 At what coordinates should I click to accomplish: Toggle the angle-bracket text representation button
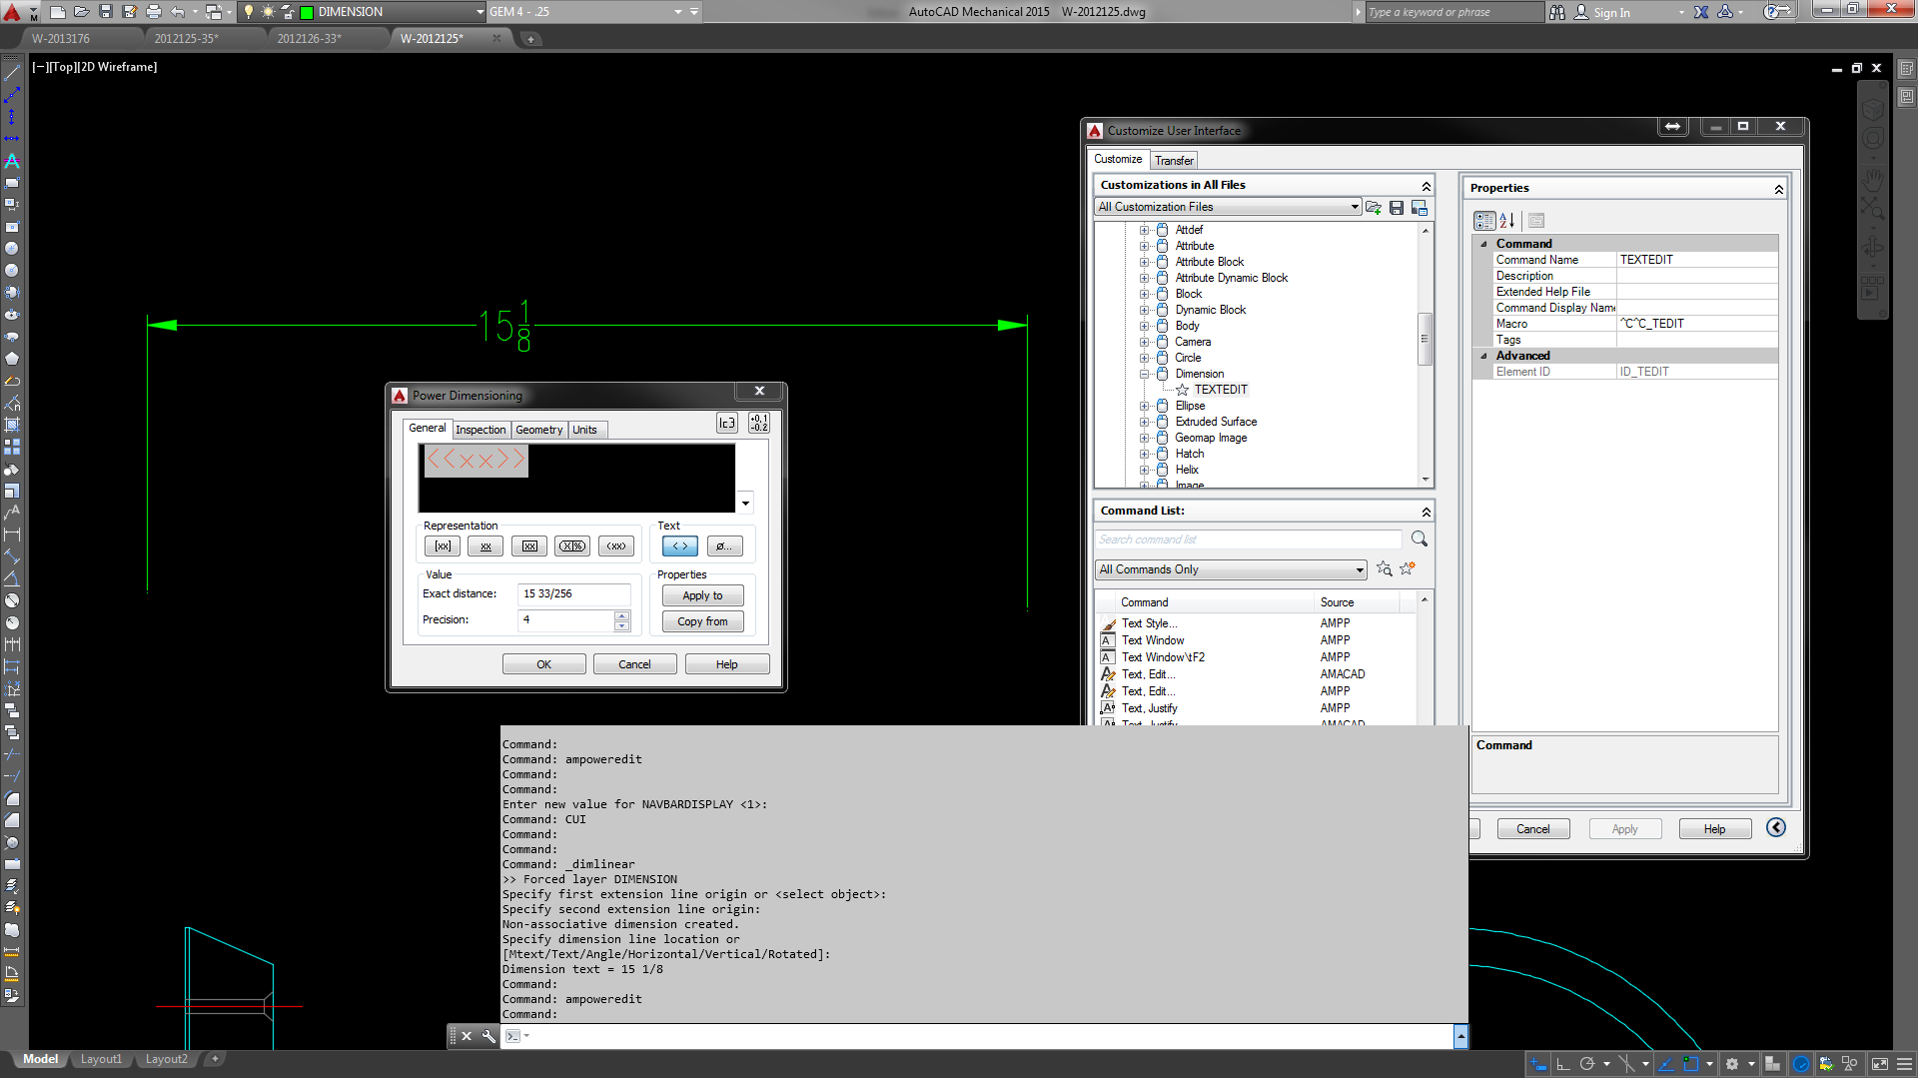pyautogui.click(x=678, y=545)
